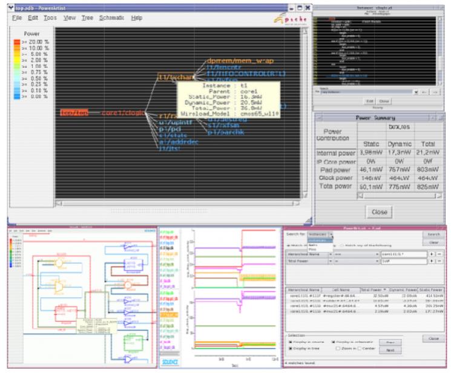Viewport: 451px width, 373px height.
Task: Click Find button in source code window
Action: (x=369, y=101)
